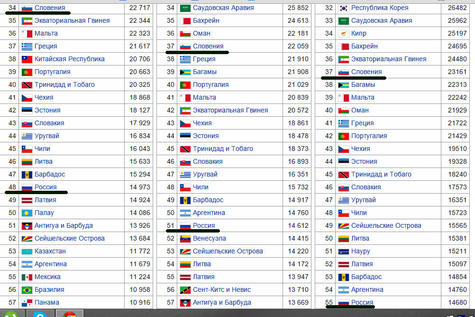Click the Россия link in row 48
The height and width of the screenshot is (317, 475).
46,187
